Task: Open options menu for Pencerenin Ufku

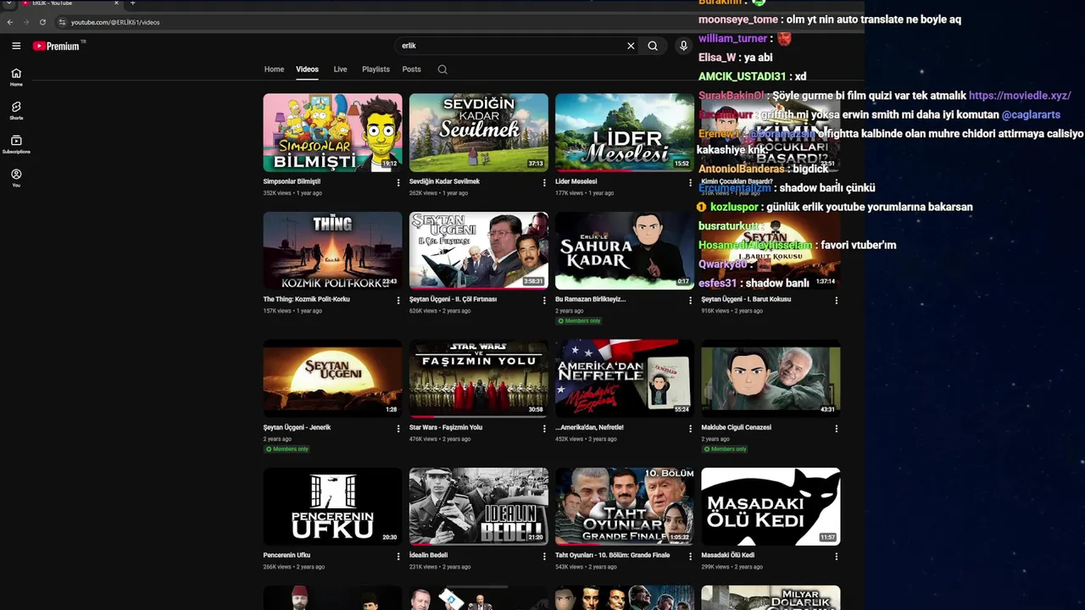Action: pos(398,557)
